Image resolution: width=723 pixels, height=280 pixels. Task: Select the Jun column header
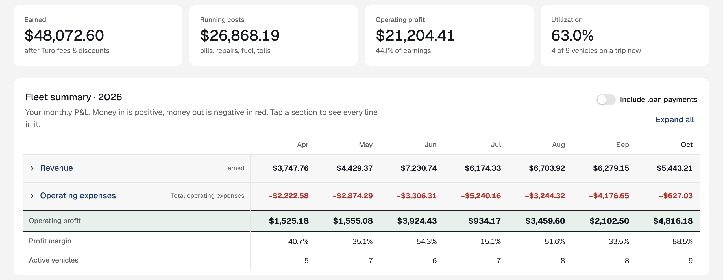430,145
